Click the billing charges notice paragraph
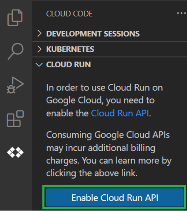The height and width of the screenshot is (211, 187). (x=109, y=154)
